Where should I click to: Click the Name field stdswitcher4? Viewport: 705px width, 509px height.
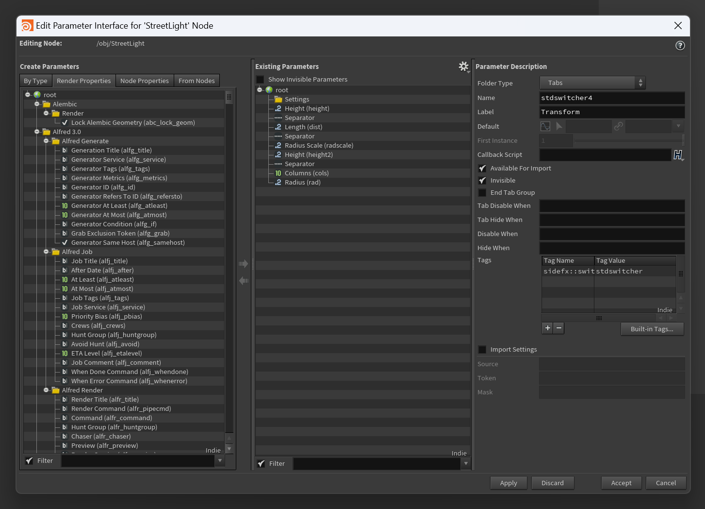(612, 98)
